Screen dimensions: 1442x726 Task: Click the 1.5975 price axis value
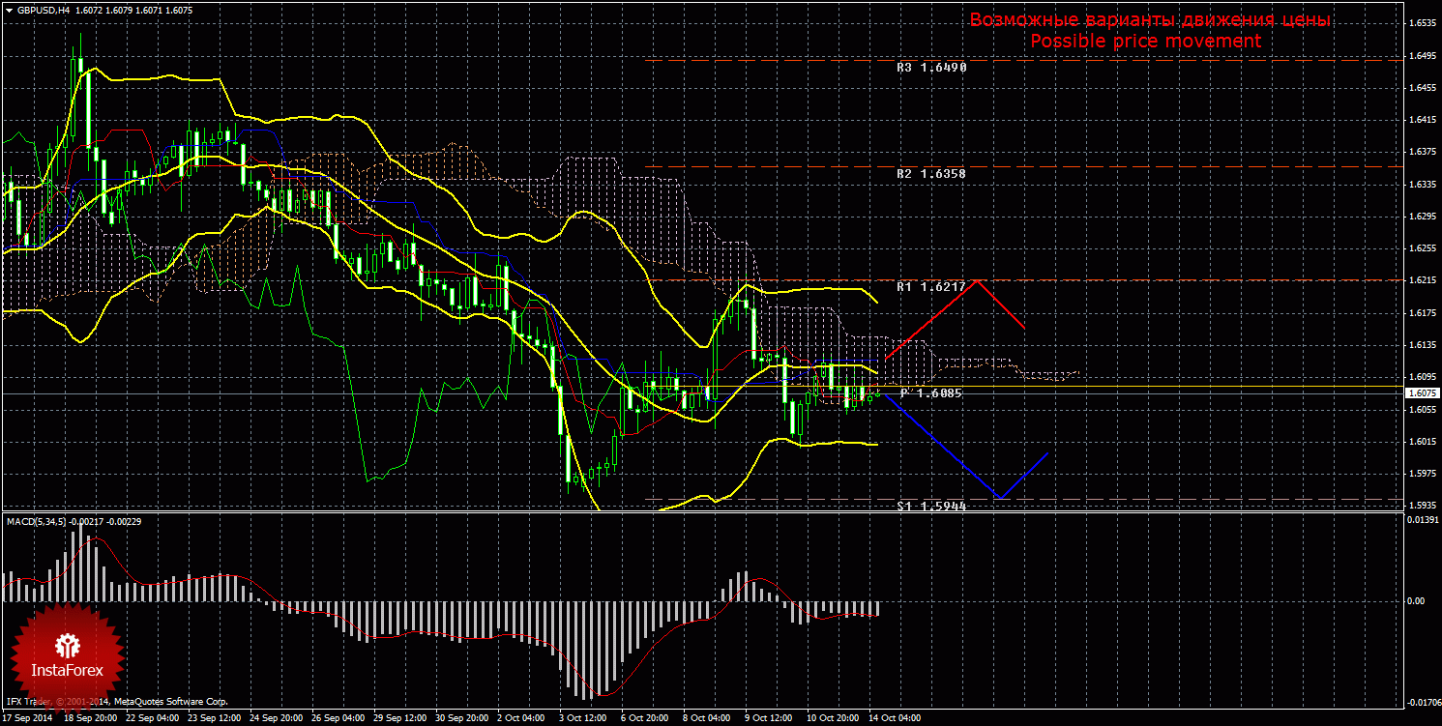[x=1422, y=474]
